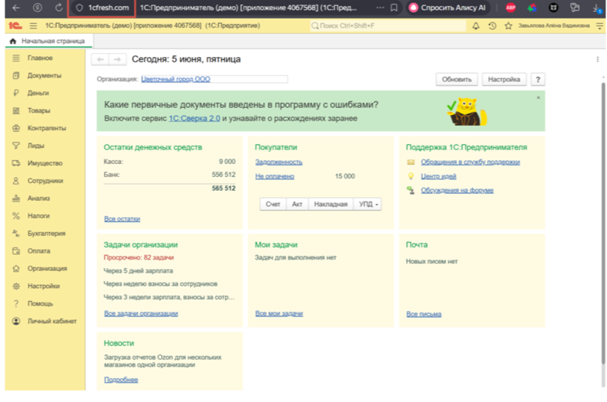Click the Главное section icon

16,58
